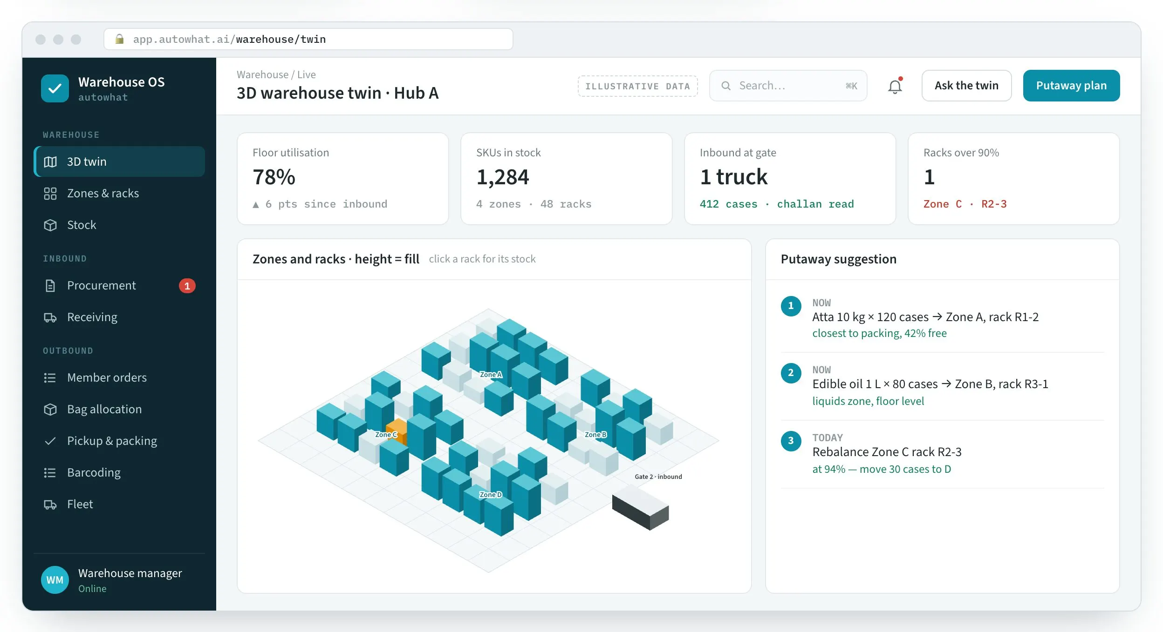
Task: Click the Member orders list icon
Action: [50, 377]
